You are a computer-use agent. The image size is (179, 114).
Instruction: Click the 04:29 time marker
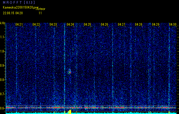[155, 24]
